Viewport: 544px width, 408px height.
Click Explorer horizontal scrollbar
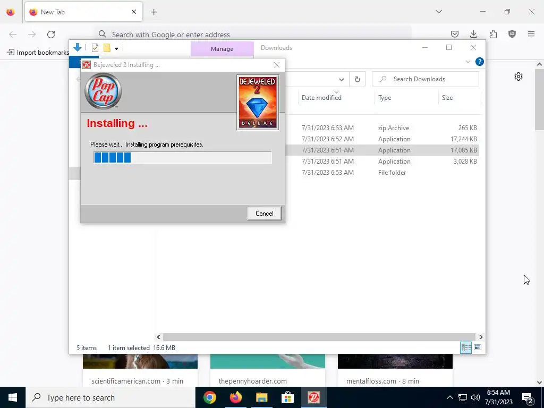point(319,337)
